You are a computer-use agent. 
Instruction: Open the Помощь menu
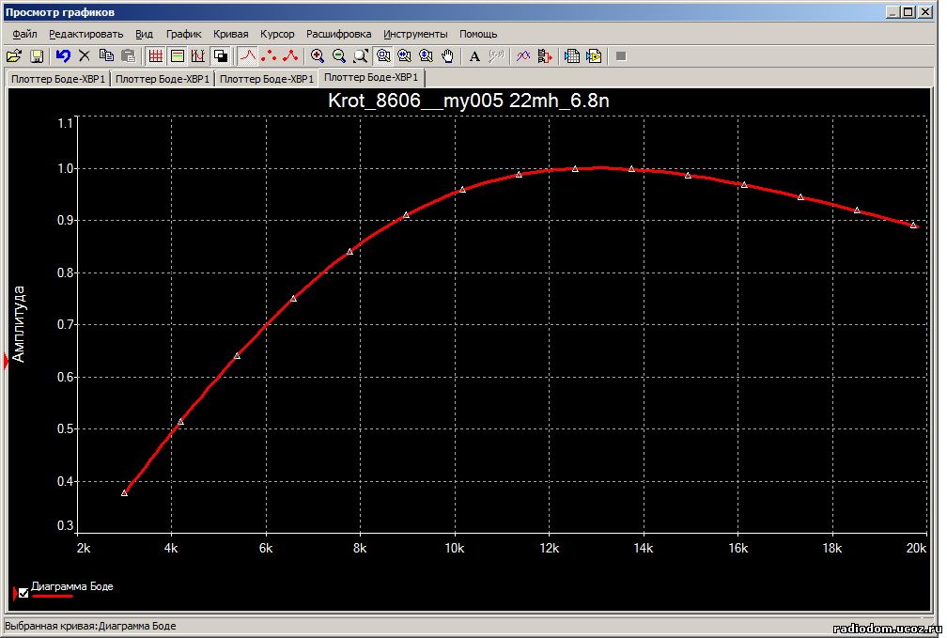click(478, 34)
